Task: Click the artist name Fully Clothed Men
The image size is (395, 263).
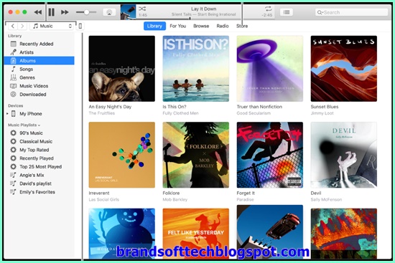Action: tap(180, 113)
